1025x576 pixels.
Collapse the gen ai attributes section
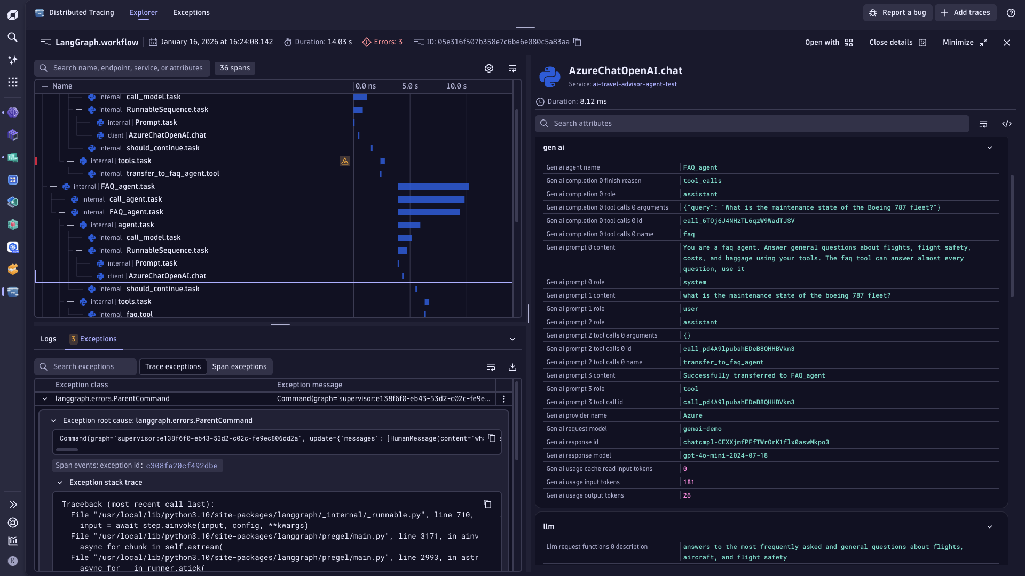pos(989,148)
